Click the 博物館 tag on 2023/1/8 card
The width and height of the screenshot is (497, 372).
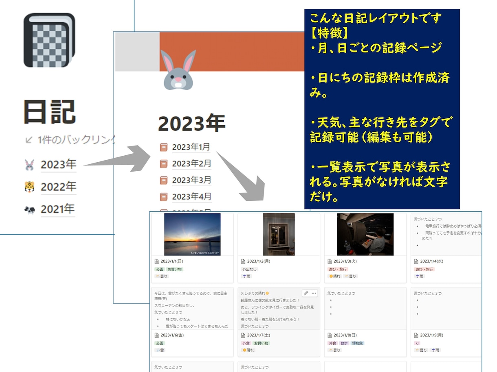click(357, 343)
